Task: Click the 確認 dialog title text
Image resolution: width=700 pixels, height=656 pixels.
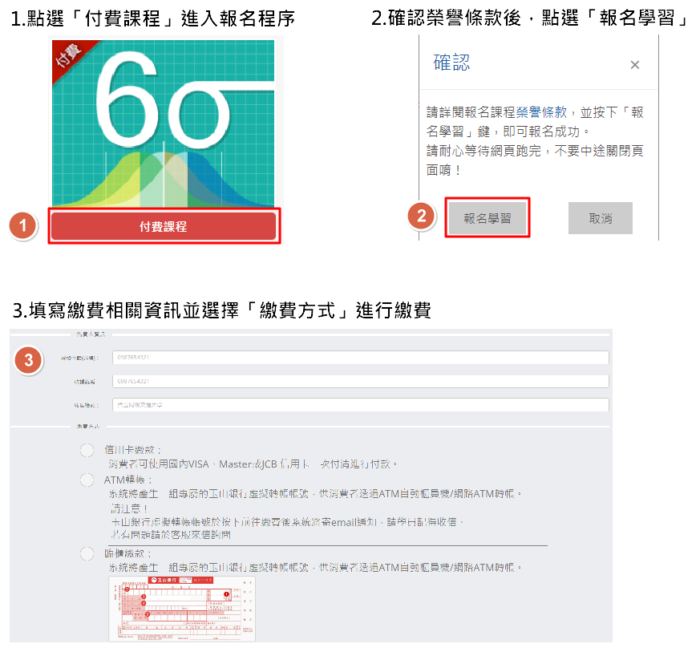Action: (451, 62)
